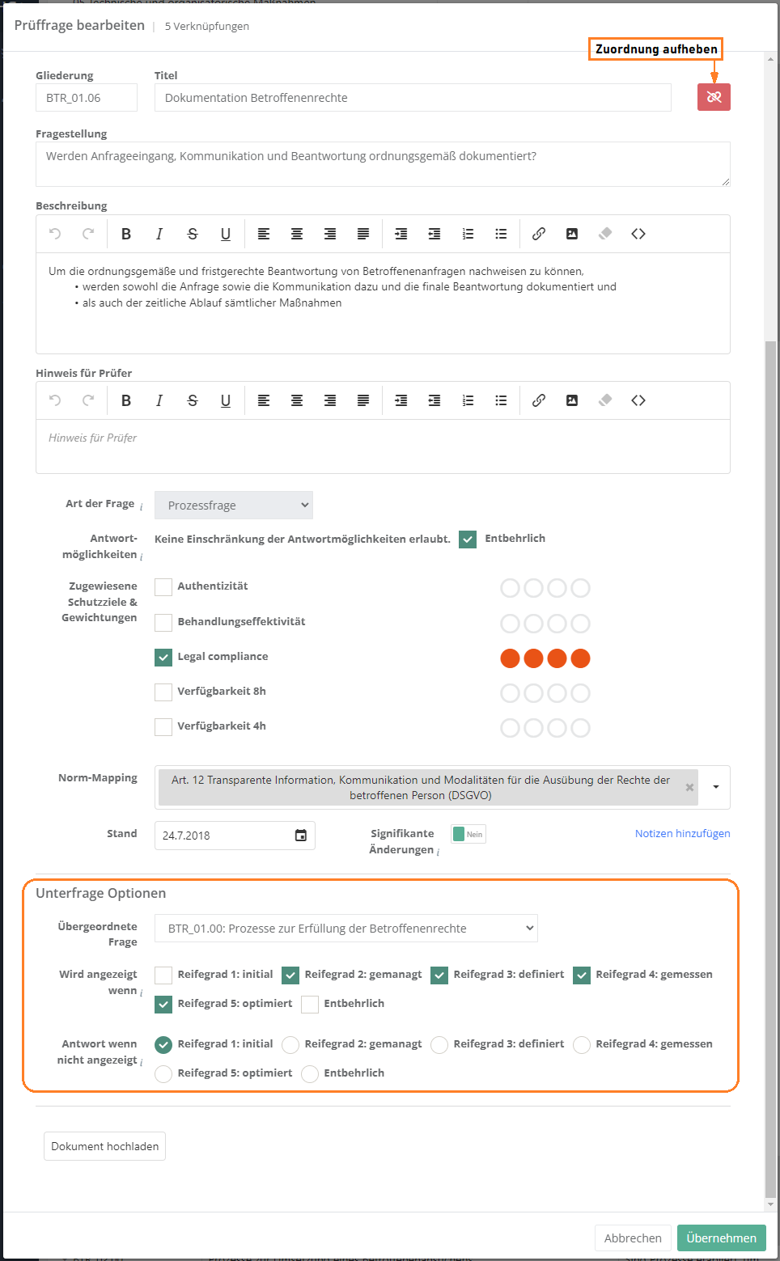The image size is (780, 1261).
Task: Click the red unlink assignment icon
Action: click(714, 97)
